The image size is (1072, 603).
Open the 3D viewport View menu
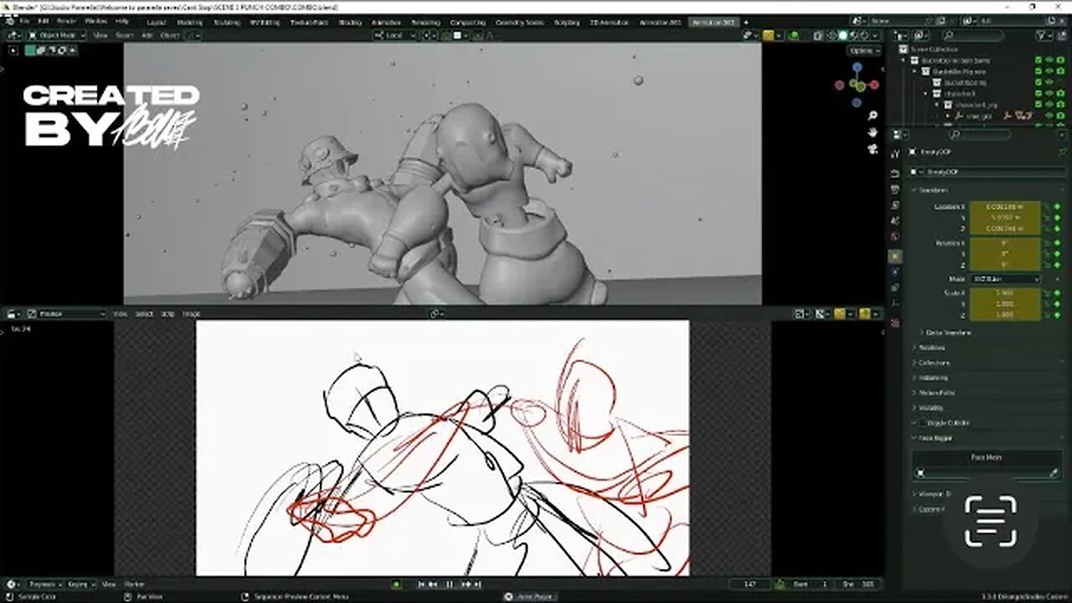pos(100,36)
